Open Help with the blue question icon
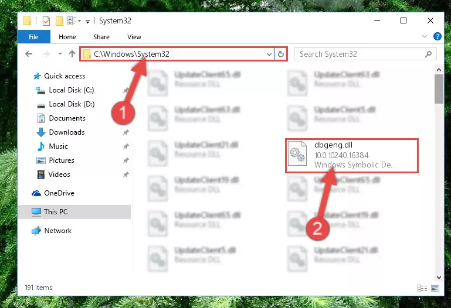 point(437,36)
